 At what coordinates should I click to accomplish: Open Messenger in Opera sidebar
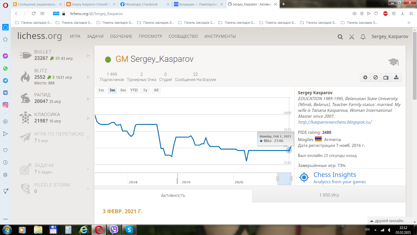pos(5,56)
